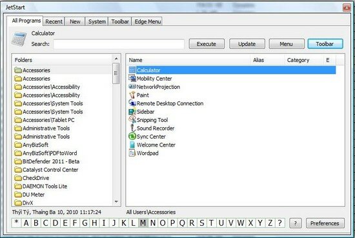Click the BitDefender 2011 - Beta folder icon
355x238 pixels.
[18, 161]
